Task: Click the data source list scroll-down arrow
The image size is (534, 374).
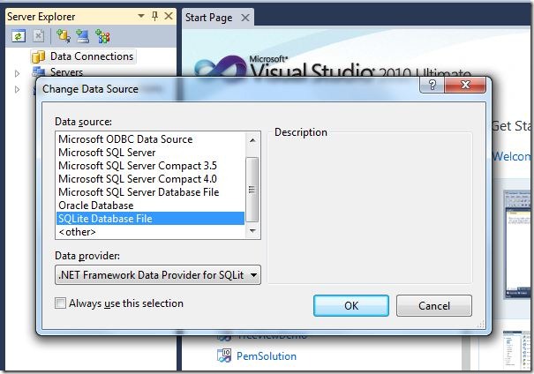Action: 252,231
